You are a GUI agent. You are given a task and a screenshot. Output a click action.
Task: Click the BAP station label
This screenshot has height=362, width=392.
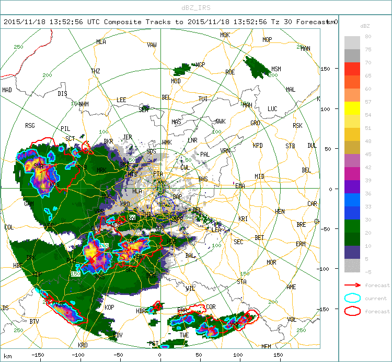[x=177, y=196]
